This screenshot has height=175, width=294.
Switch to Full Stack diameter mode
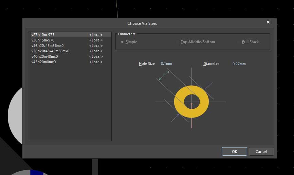pos(239,42)
